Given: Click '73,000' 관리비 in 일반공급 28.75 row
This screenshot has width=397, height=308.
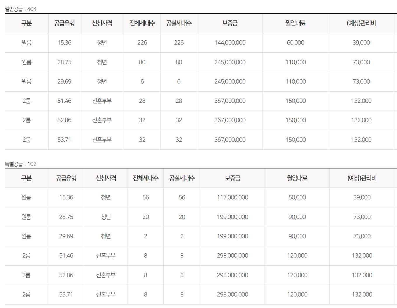Looking at the screenshot, I should tap(361, 62).
